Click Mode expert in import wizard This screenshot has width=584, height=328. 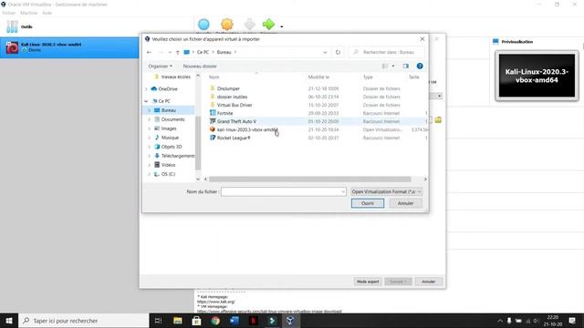click(368, 282)
